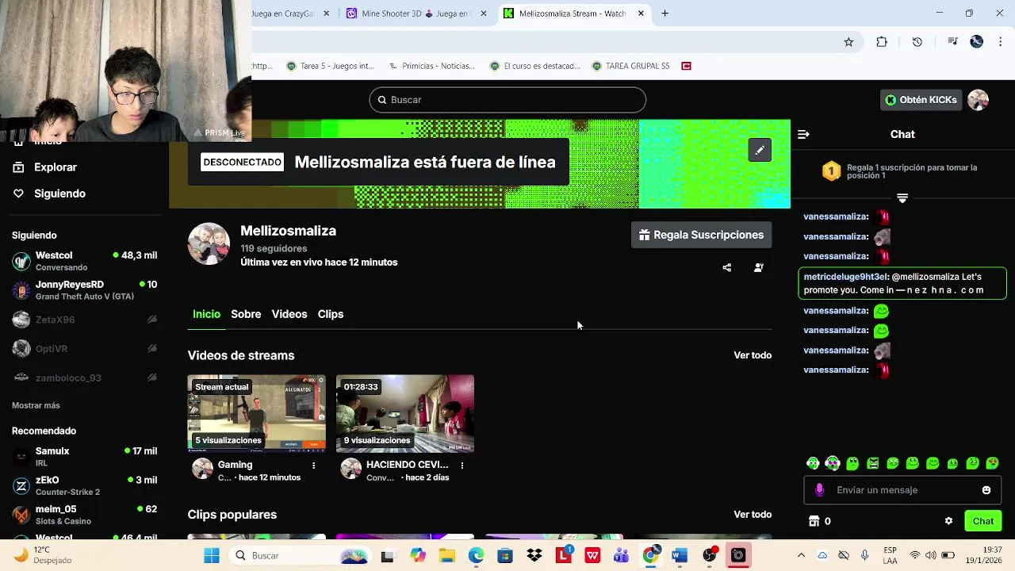The width and height of the screenshot is (1015, 571).
Task: Show hidden system tray icons
Action: pyautogui.click(x=801, y=556)
